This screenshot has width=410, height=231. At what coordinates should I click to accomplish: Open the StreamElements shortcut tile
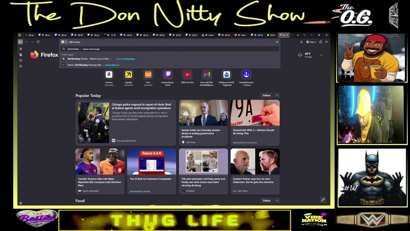coord(246,78)
